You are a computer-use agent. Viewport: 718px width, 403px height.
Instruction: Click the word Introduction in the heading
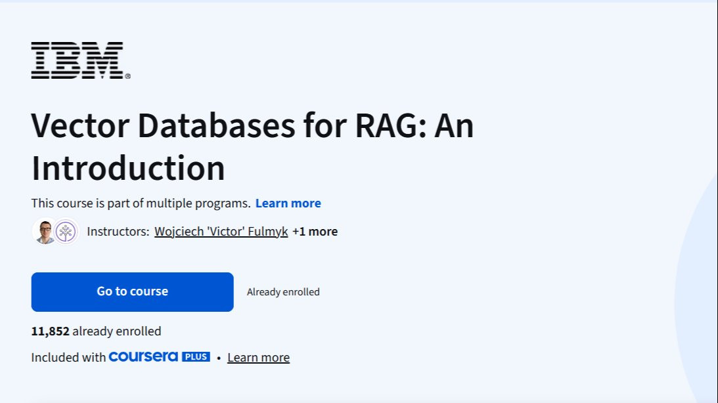tap(128, 168)
